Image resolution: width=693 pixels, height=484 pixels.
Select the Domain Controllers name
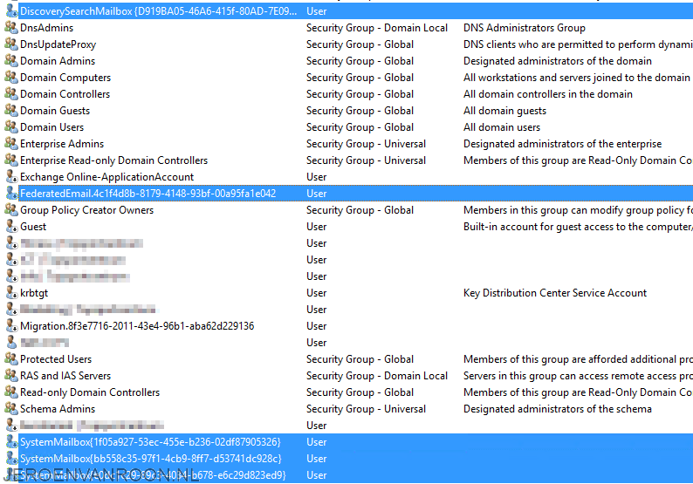click(65, 93)
